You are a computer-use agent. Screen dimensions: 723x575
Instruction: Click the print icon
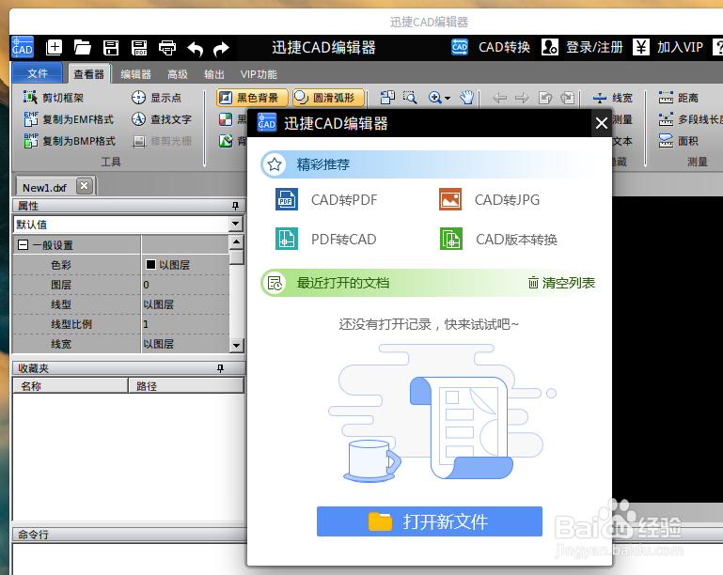click(x=167, y=48)
